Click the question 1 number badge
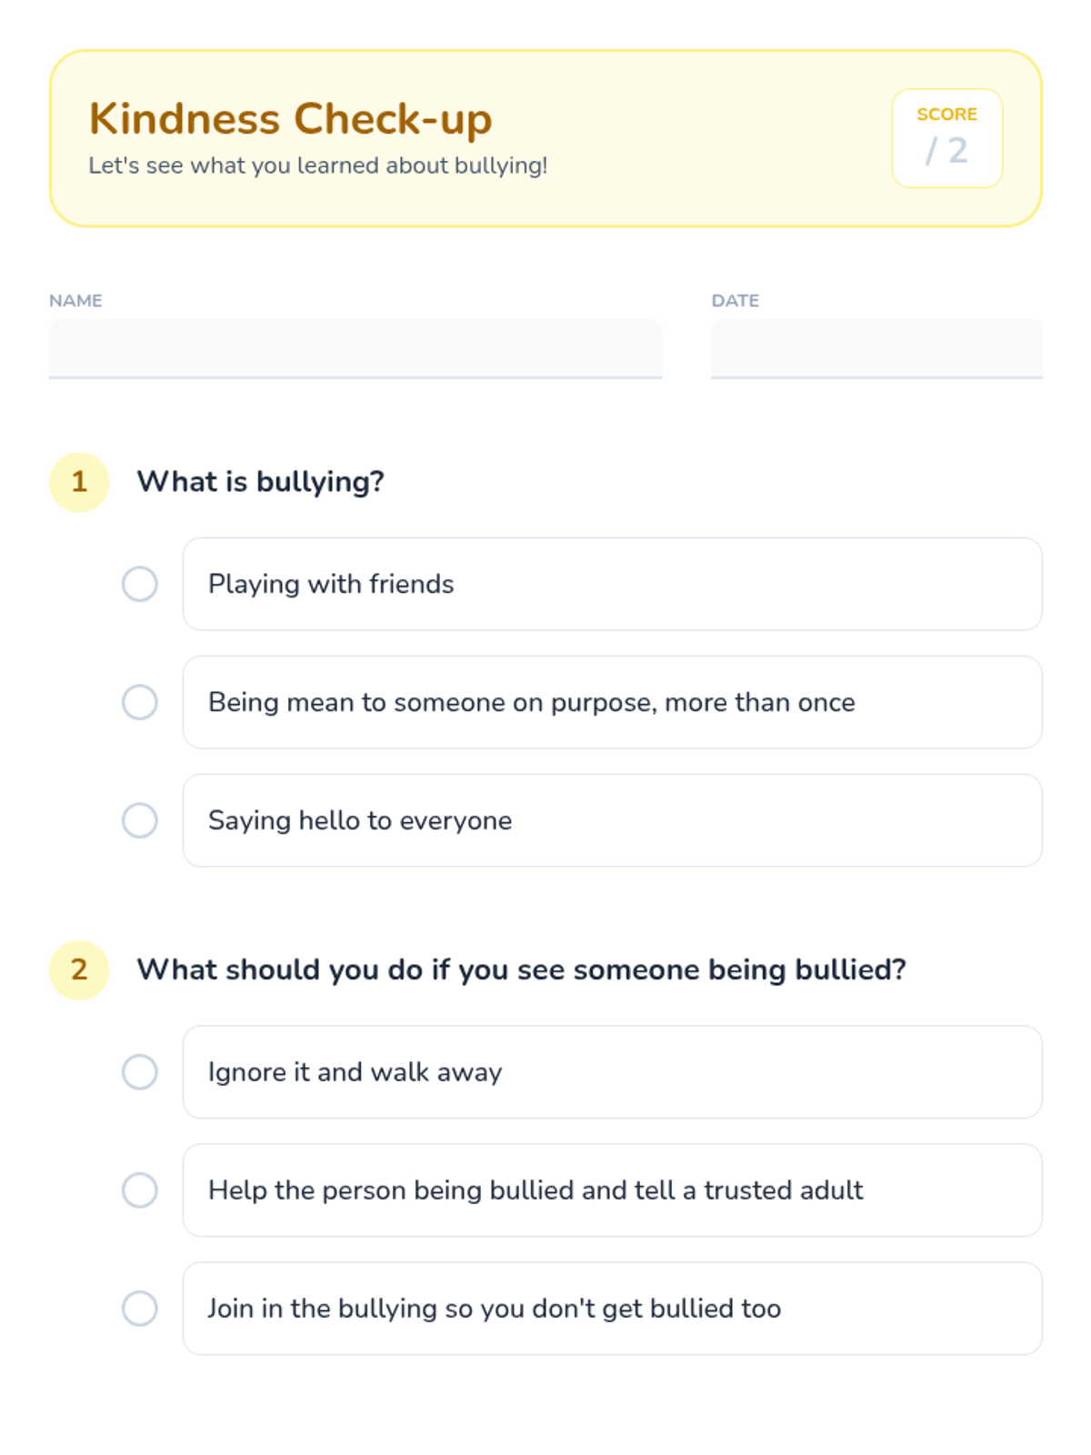Screen dimensions: 1091x1455 click(79, 482)
